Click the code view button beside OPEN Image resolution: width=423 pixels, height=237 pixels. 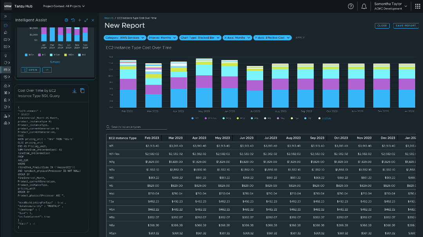pos(47,70)
